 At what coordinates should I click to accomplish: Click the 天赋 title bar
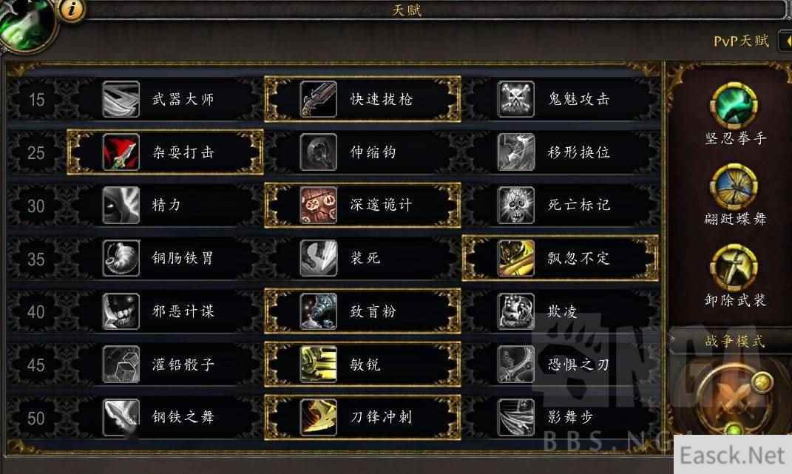pos(407,10)
